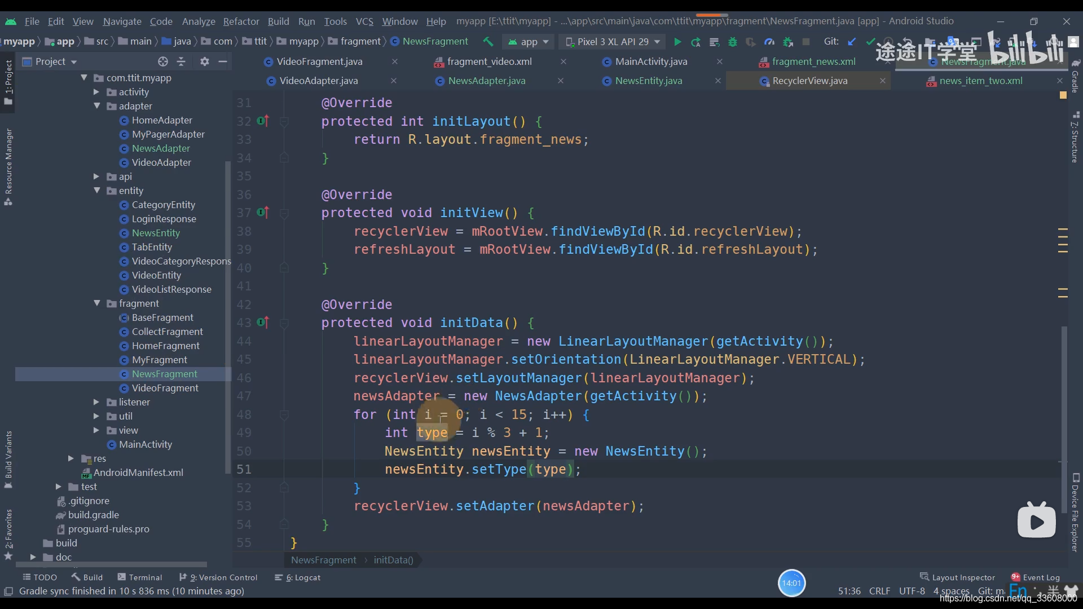Viewport: 1083px width, 609px height.
Task: Expand the activity package folder
Action: point(96,92)
